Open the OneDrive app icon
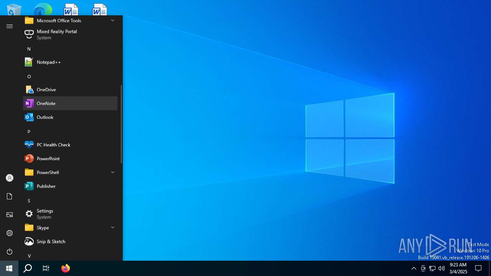Image resolution: width=491 pixels, height=276 pixels. 29,90
